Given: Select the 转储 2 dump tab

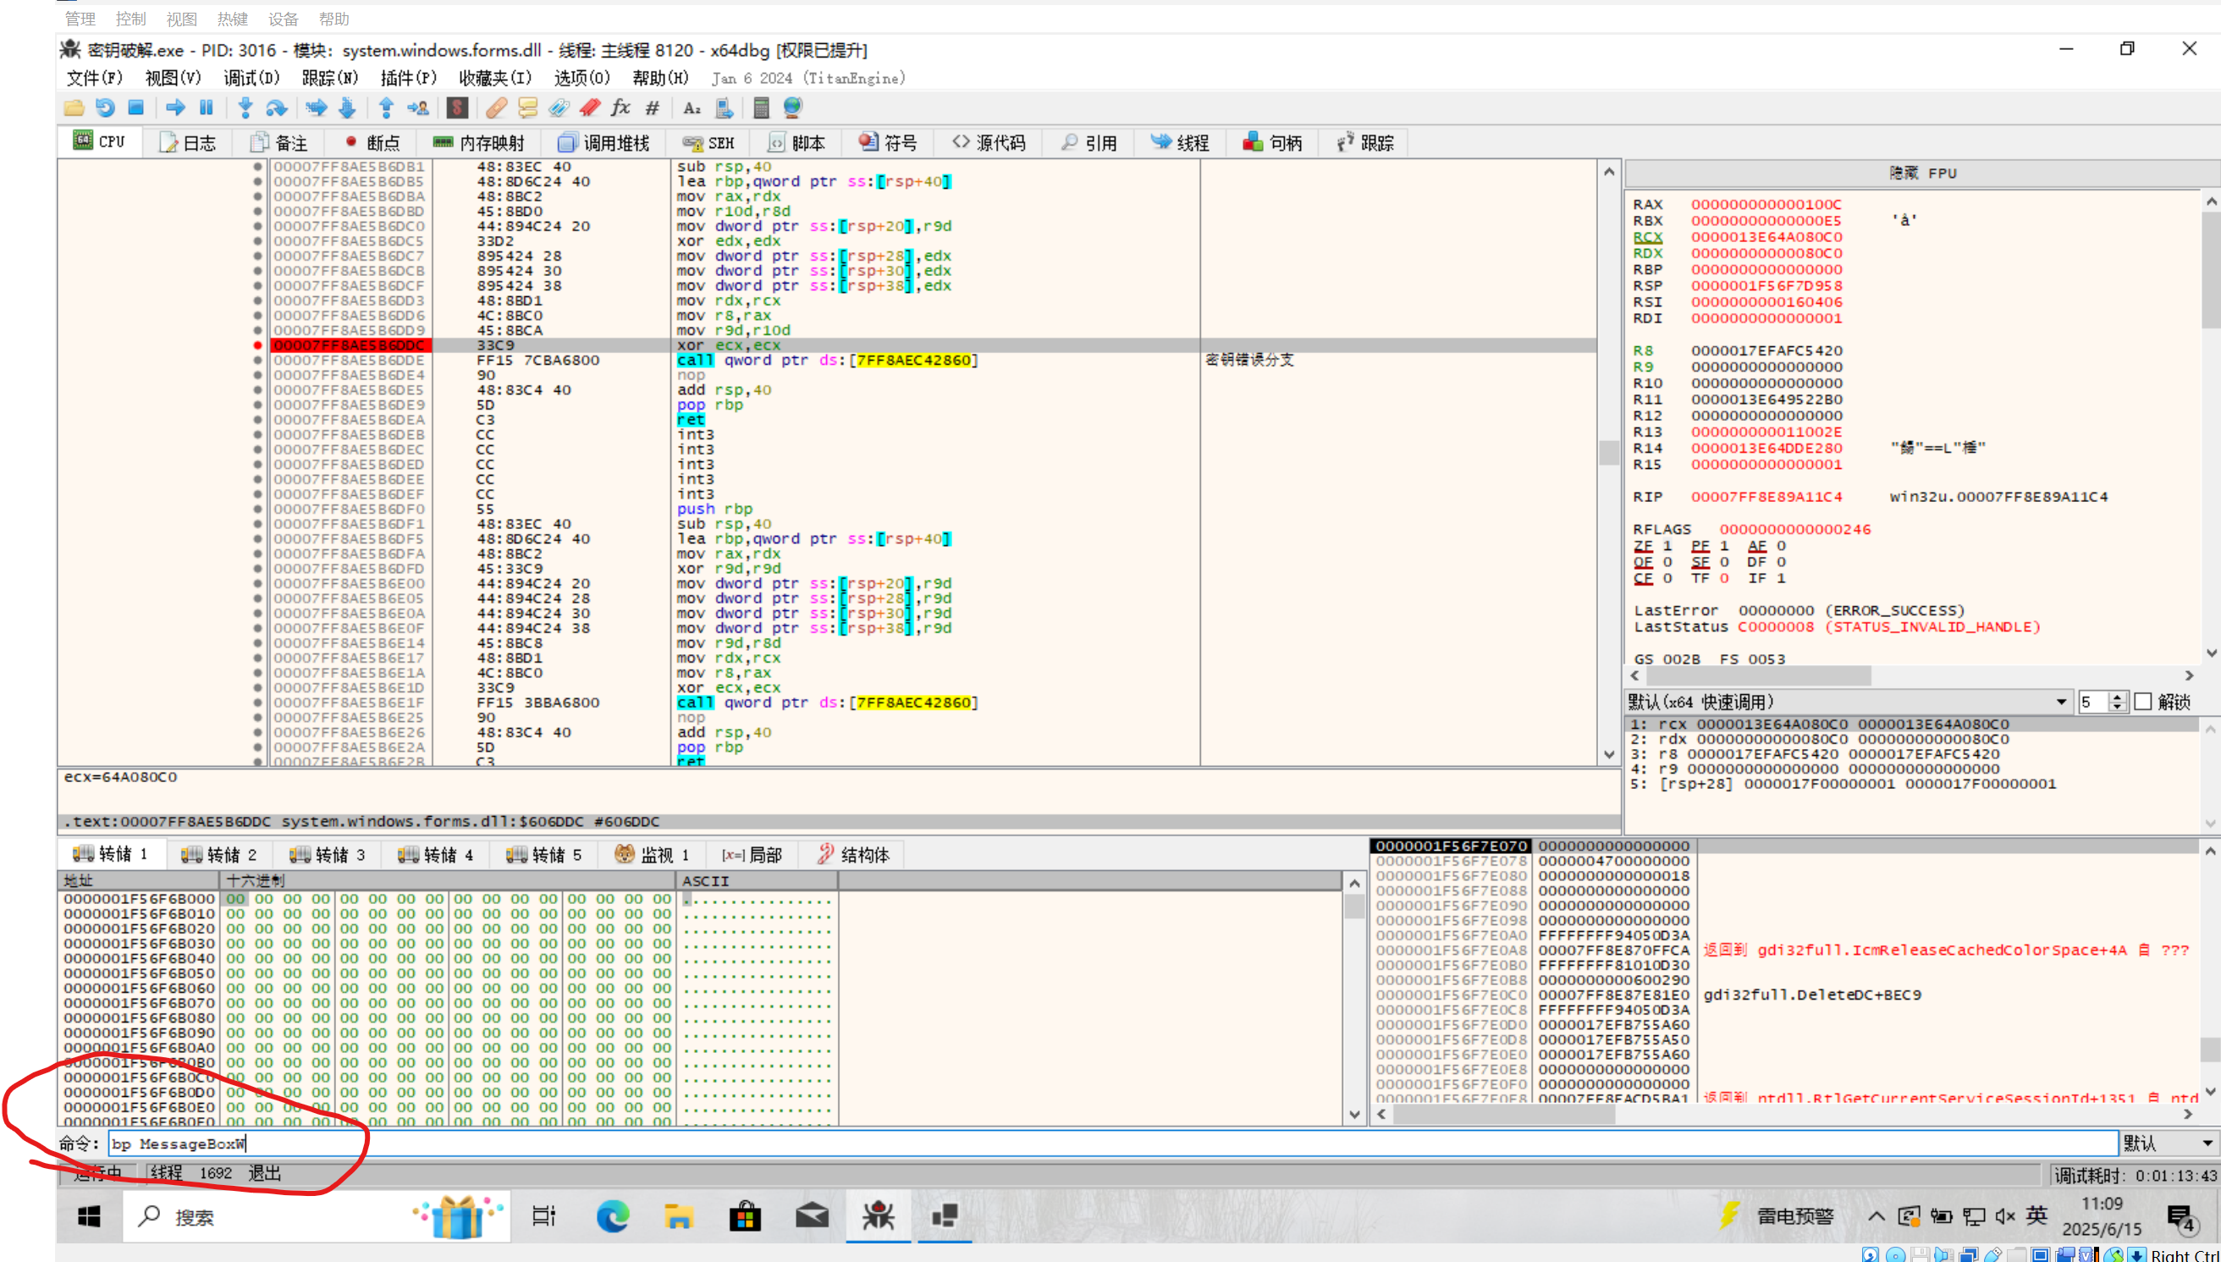Looking at the screenshot, I should 218,856.
